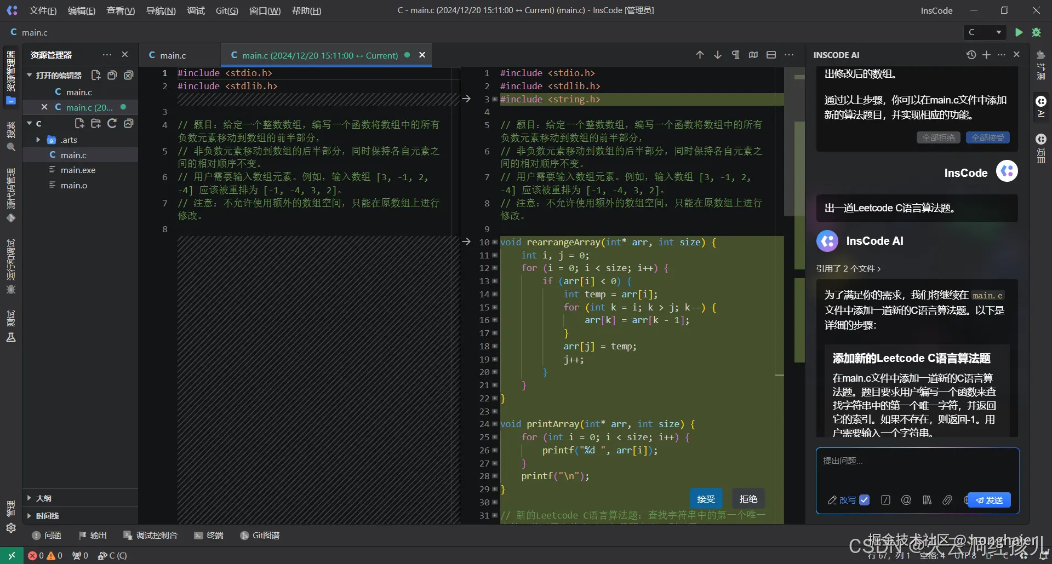This screenshot has width=1052, height=564.
Task: Start a new INSCODE AI chat
Action: tap(986, 55)
